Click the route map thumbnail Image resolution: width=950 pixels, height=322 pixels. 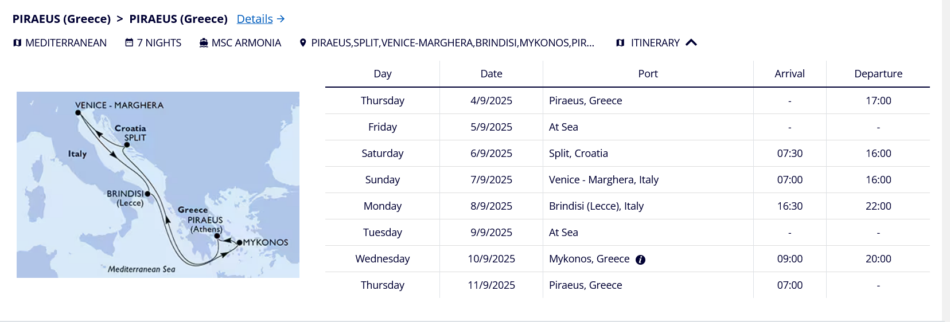point(158,184)
